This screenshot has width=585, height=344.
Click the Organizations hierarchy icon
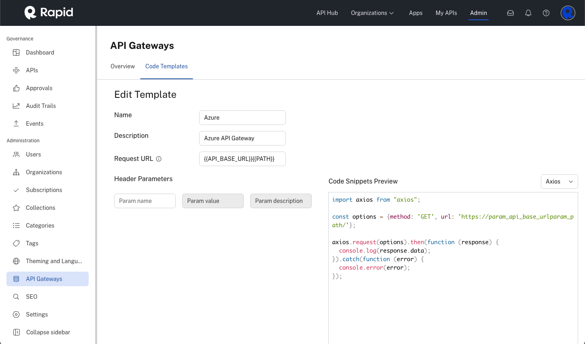[x=16, y=172]
